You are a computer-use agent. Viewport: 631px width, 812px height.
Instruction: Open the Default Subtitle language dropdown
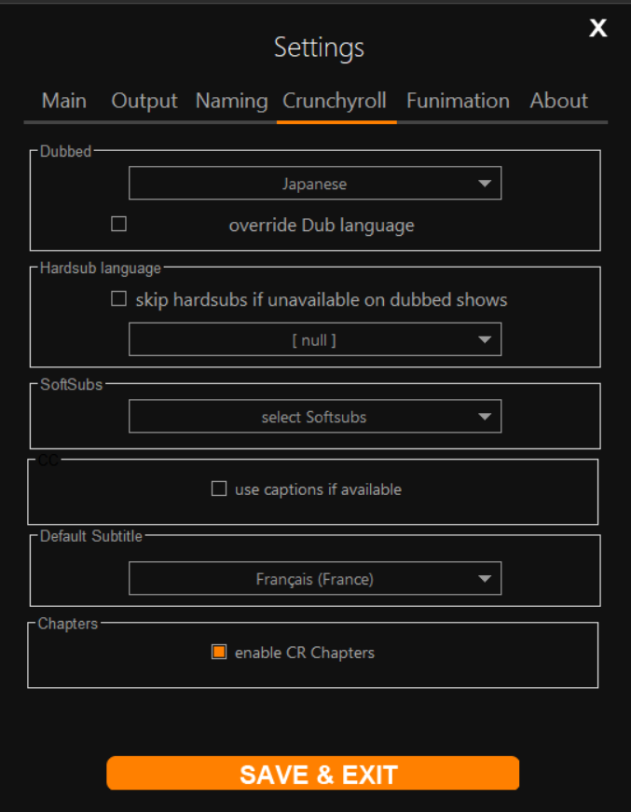click(x=315, y=578)
